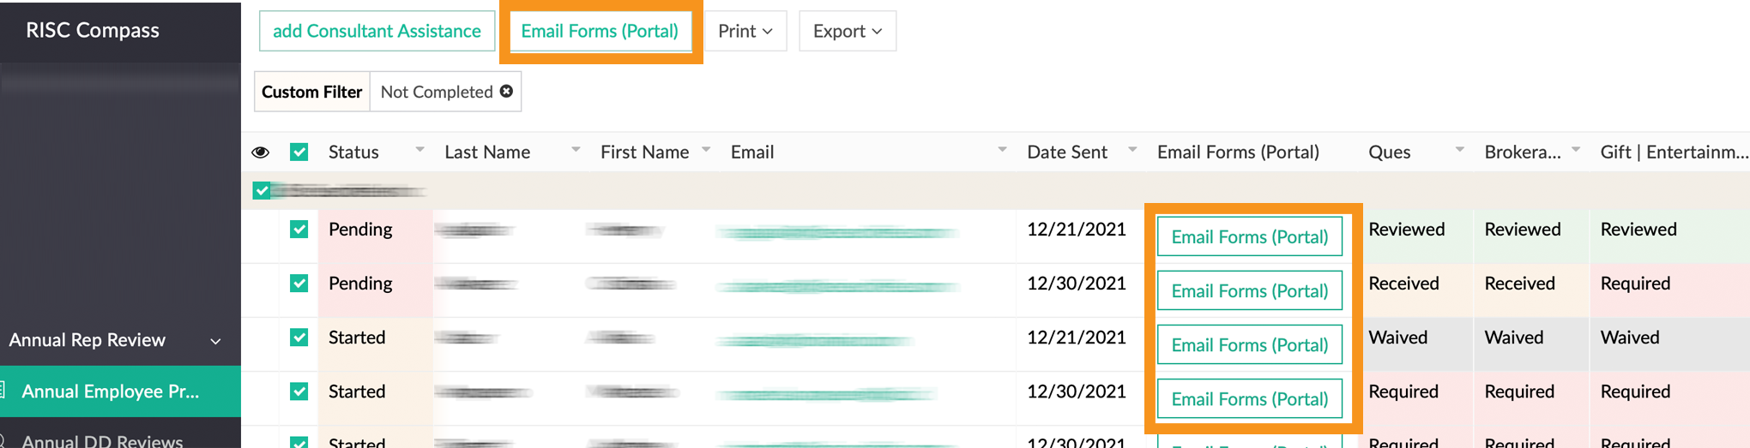Image resolution: width=1750 pixels, height=448 pixels.
Task: Collapse Annual Rep Review section
Action: coord(216,341)
